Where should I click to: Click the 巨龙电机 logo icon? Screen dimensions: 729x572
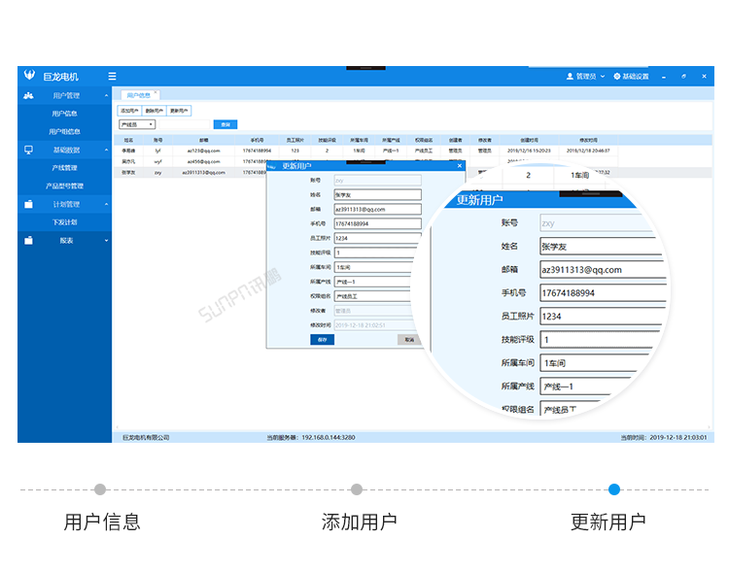29,76
